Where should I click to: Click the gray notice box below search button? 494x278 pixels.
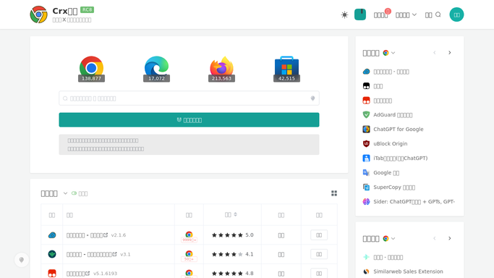(x=189, y=145)
